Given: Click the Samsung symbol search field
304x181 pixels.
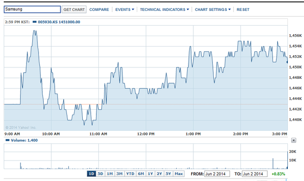Looking at the screenshot, I should pyautogui.click(x=32, y=10).
